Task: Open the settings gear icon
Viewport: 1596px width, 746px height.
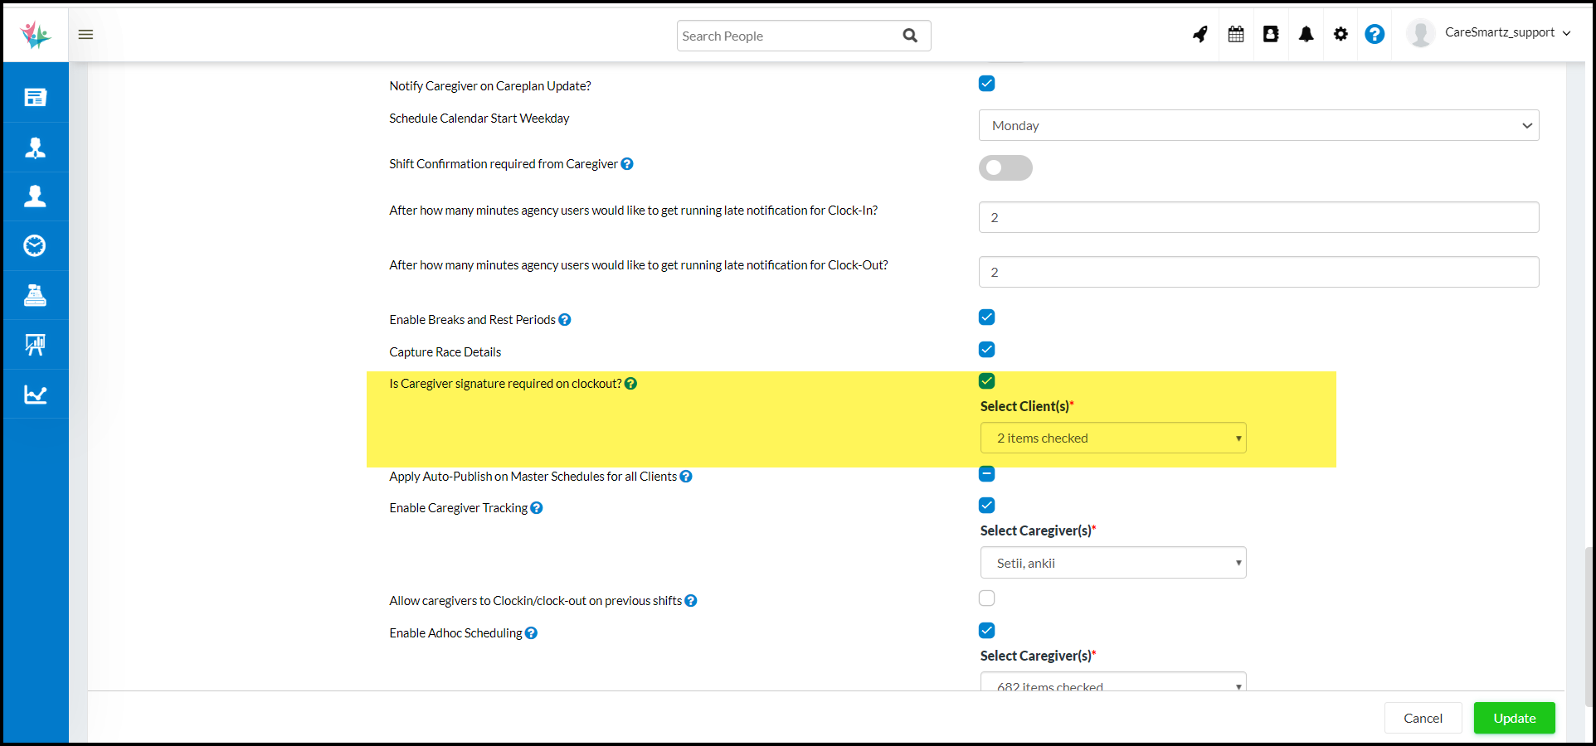Action: coord(1341,34)
